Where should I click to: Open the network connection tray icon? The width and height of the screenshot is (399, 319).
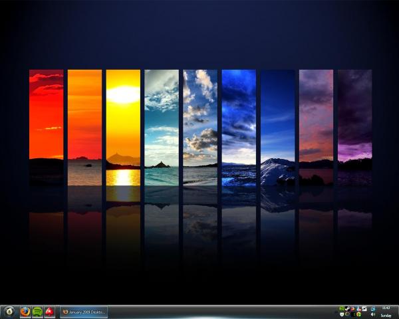point(372,308)
